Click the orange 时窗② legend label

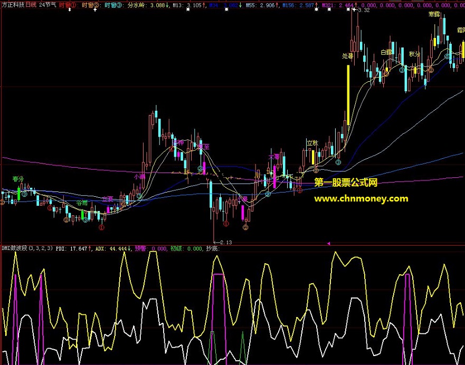tap(91, 5)
